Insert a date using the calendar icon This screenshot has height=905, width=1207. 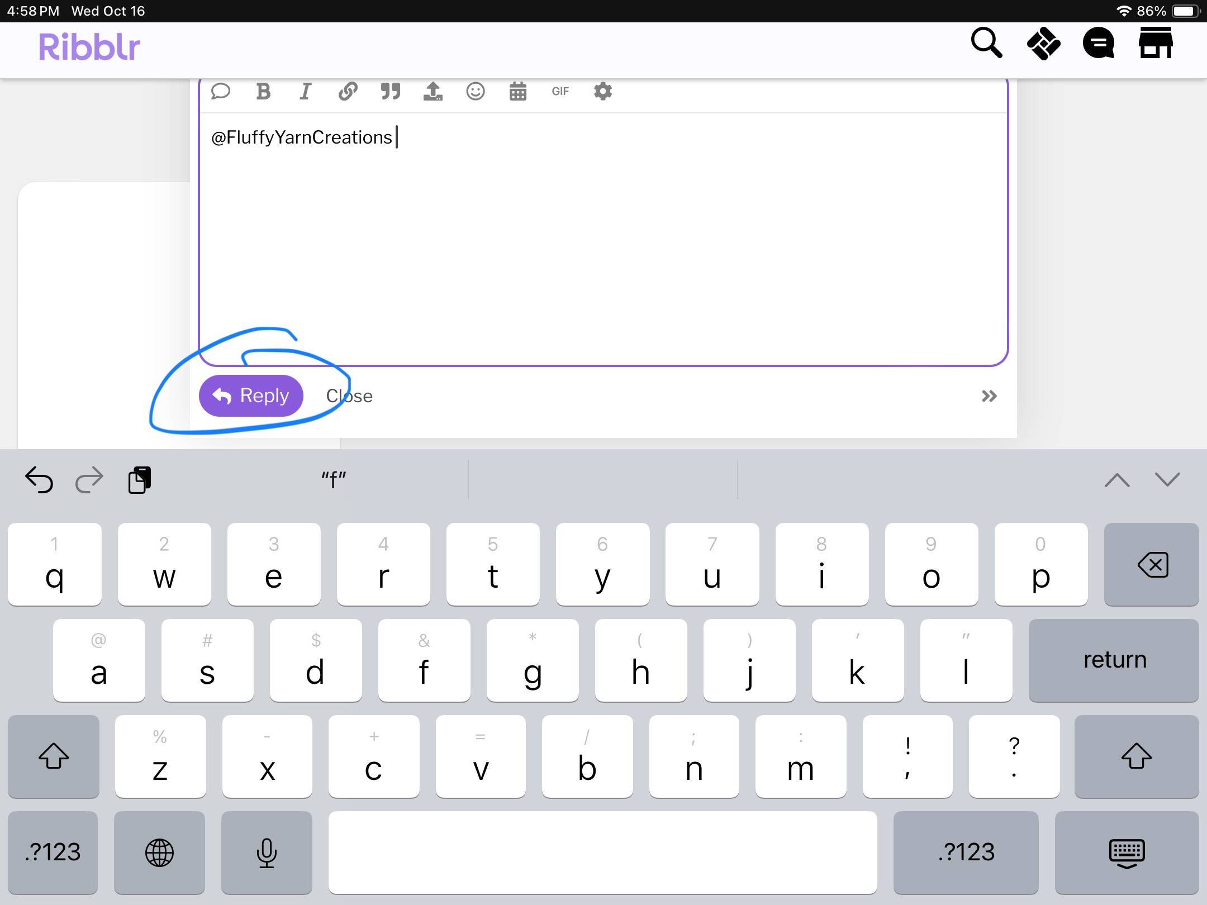coord(517,91)
